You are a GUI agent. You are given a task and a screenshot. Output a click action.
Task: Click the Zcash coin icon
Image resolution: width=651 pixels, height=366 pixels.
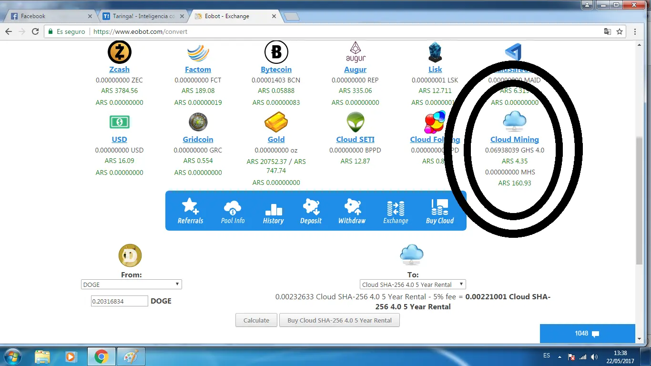pos(119,52)
